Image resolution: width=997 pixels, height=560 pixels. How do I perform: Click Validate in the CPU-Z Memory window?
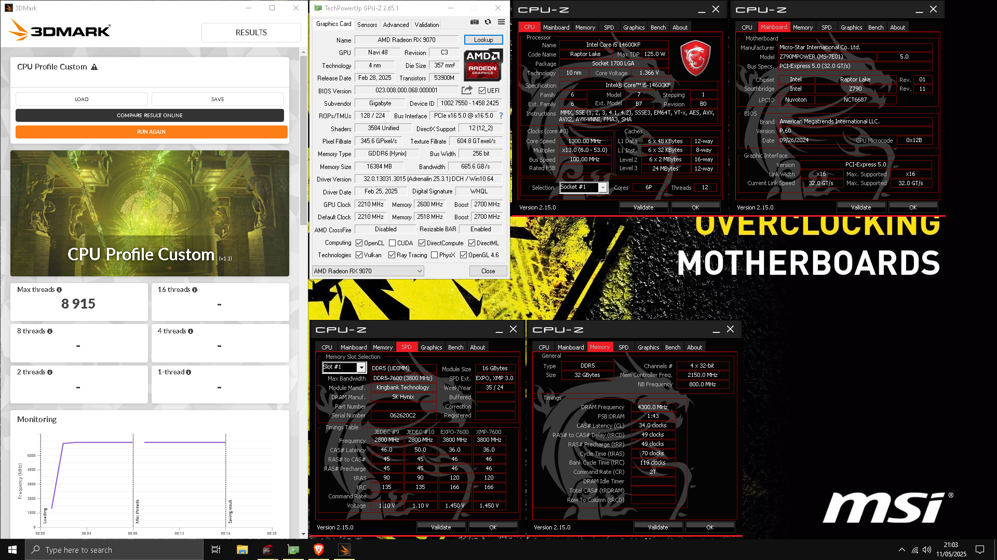(658, 527)
